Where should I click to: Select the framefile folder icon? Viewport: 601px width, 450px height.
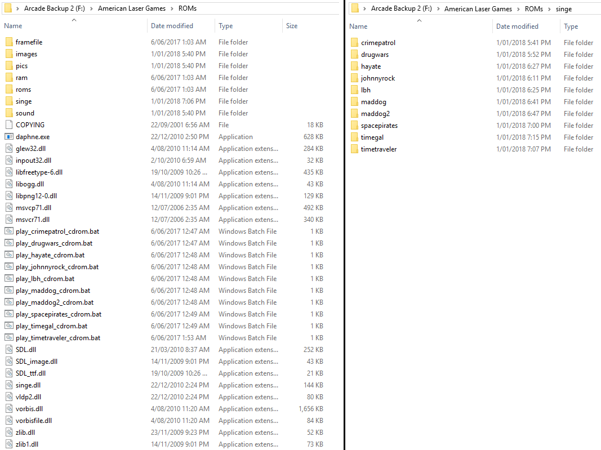(x=9, y=42)
